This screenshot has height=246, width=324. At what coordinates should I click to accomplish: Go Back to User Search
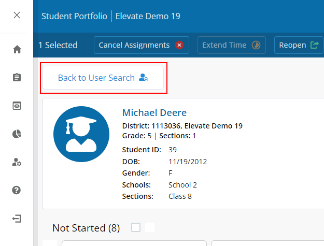coord(103,78)
